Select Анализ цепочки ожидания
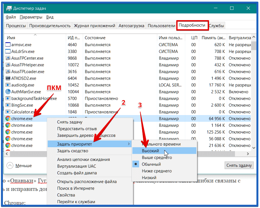 (x=90, y=160)
